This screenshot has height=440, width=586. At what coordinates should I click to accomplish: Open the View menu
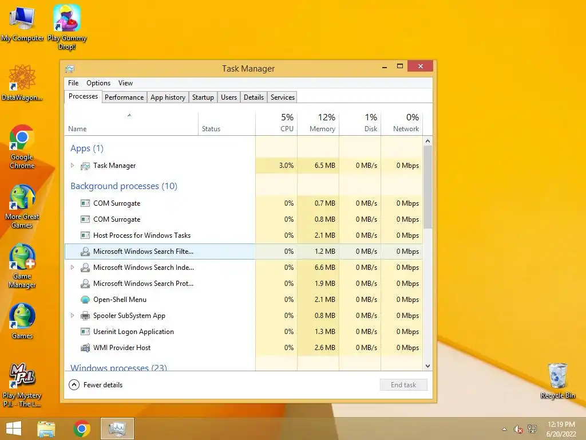pos(125,83)
